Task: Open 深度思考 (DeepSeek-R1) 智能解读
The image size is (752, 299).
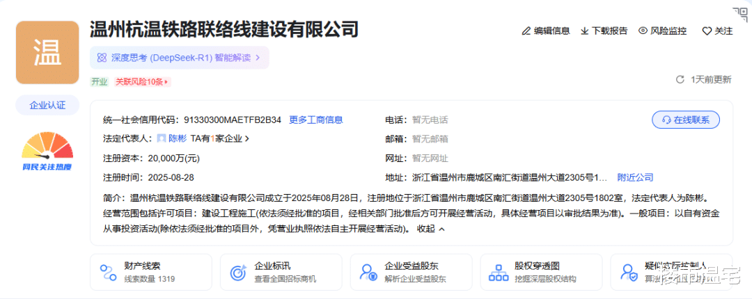Action: click(x=180, y=58)
